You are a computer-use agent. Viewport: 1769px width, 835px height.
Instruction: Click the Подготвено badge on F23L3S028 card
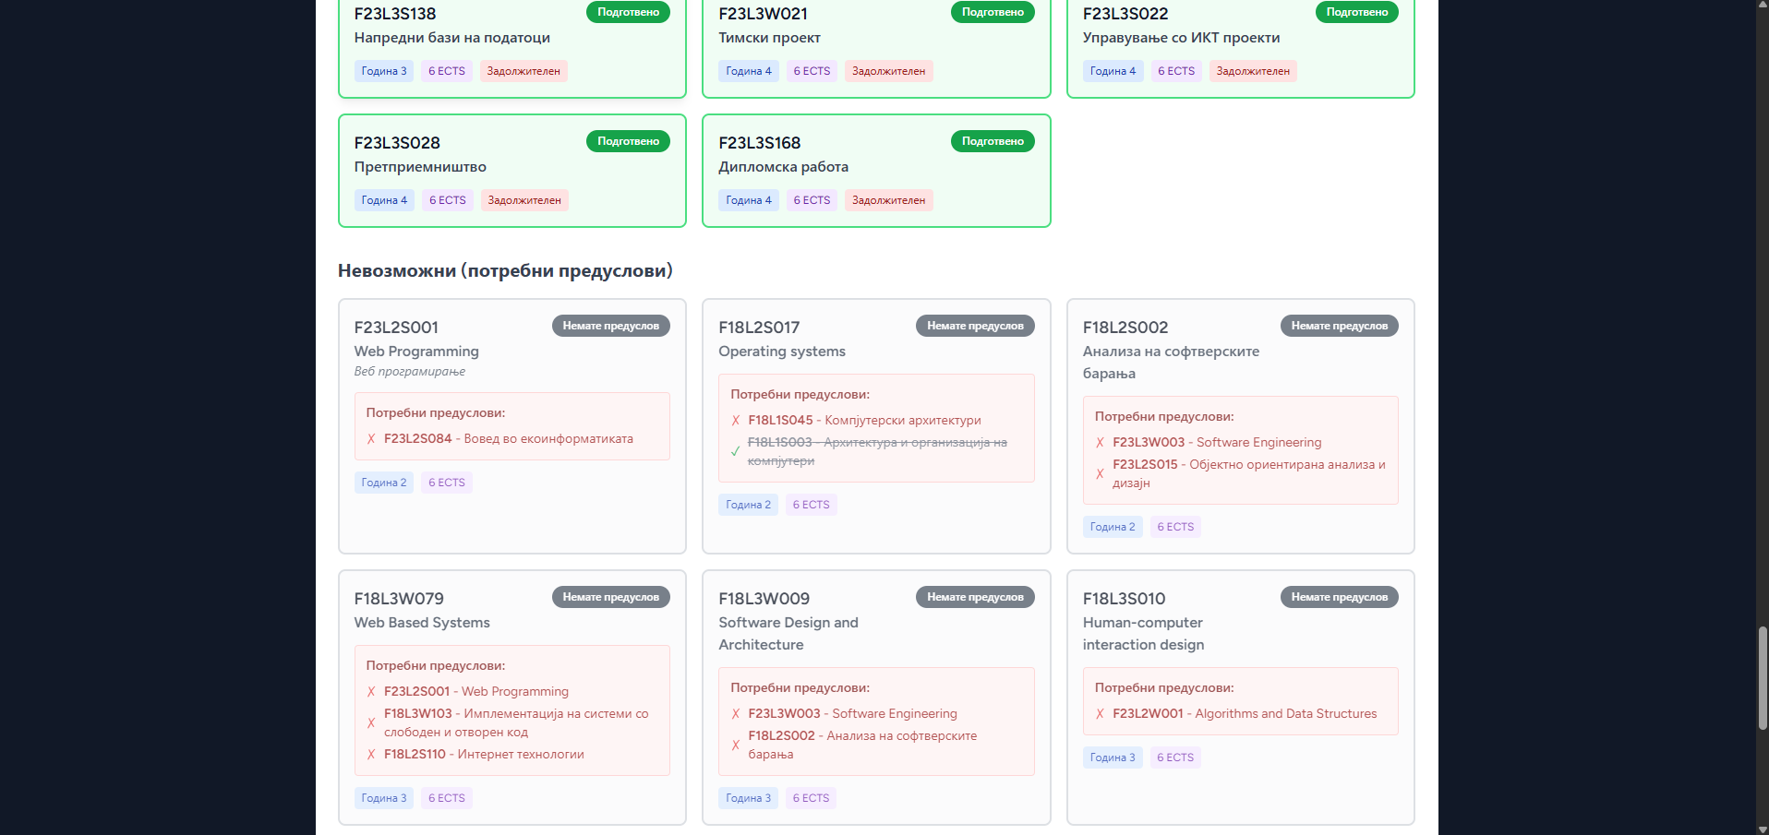[628, 141]
